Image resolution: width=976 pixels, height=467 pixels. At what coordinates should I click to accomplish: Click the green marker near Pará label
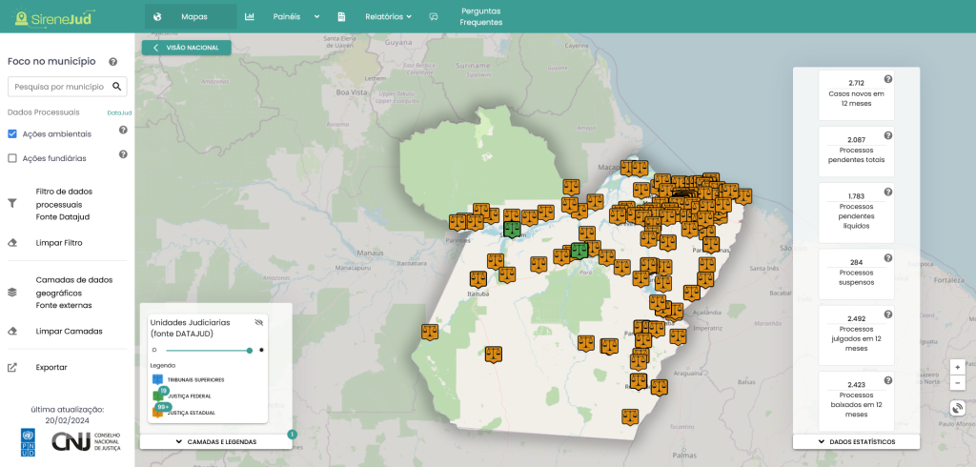click(x=579, y=251)
